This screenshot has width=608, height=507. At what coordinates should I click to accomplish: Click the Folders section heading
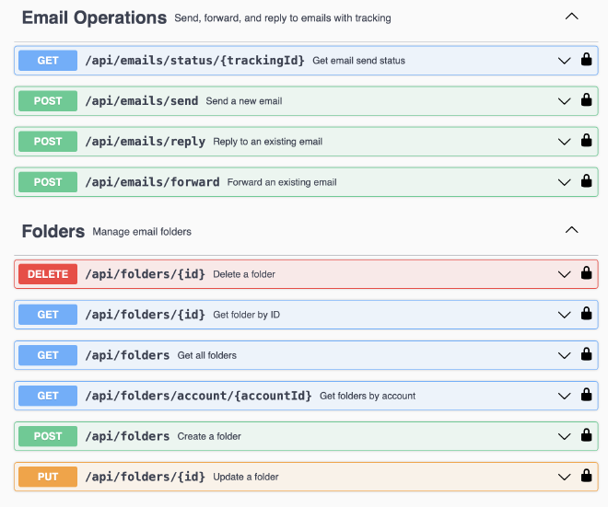(x=53, y=231)
